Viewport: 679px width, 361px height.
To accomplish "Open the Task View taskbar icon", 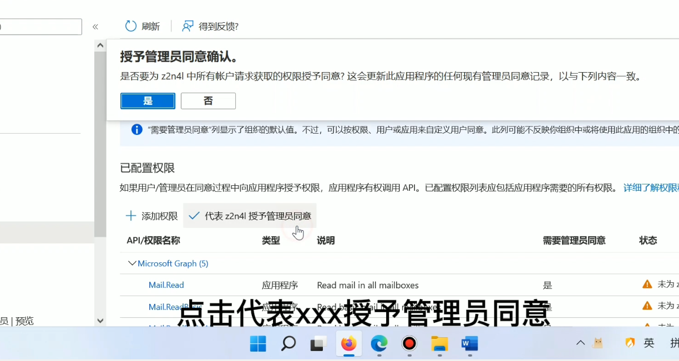I will tap(318, 344).
